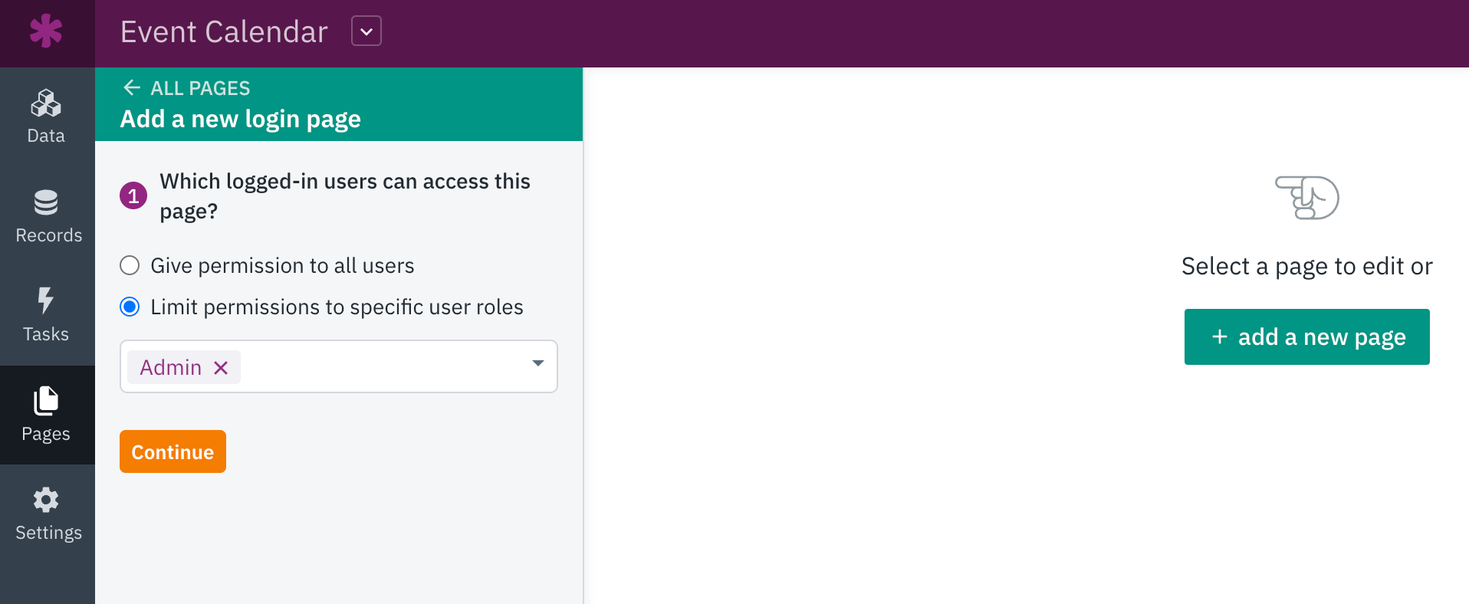Open the Settings gear icon
Screen dimensions: 1469x604
[46, 500]
